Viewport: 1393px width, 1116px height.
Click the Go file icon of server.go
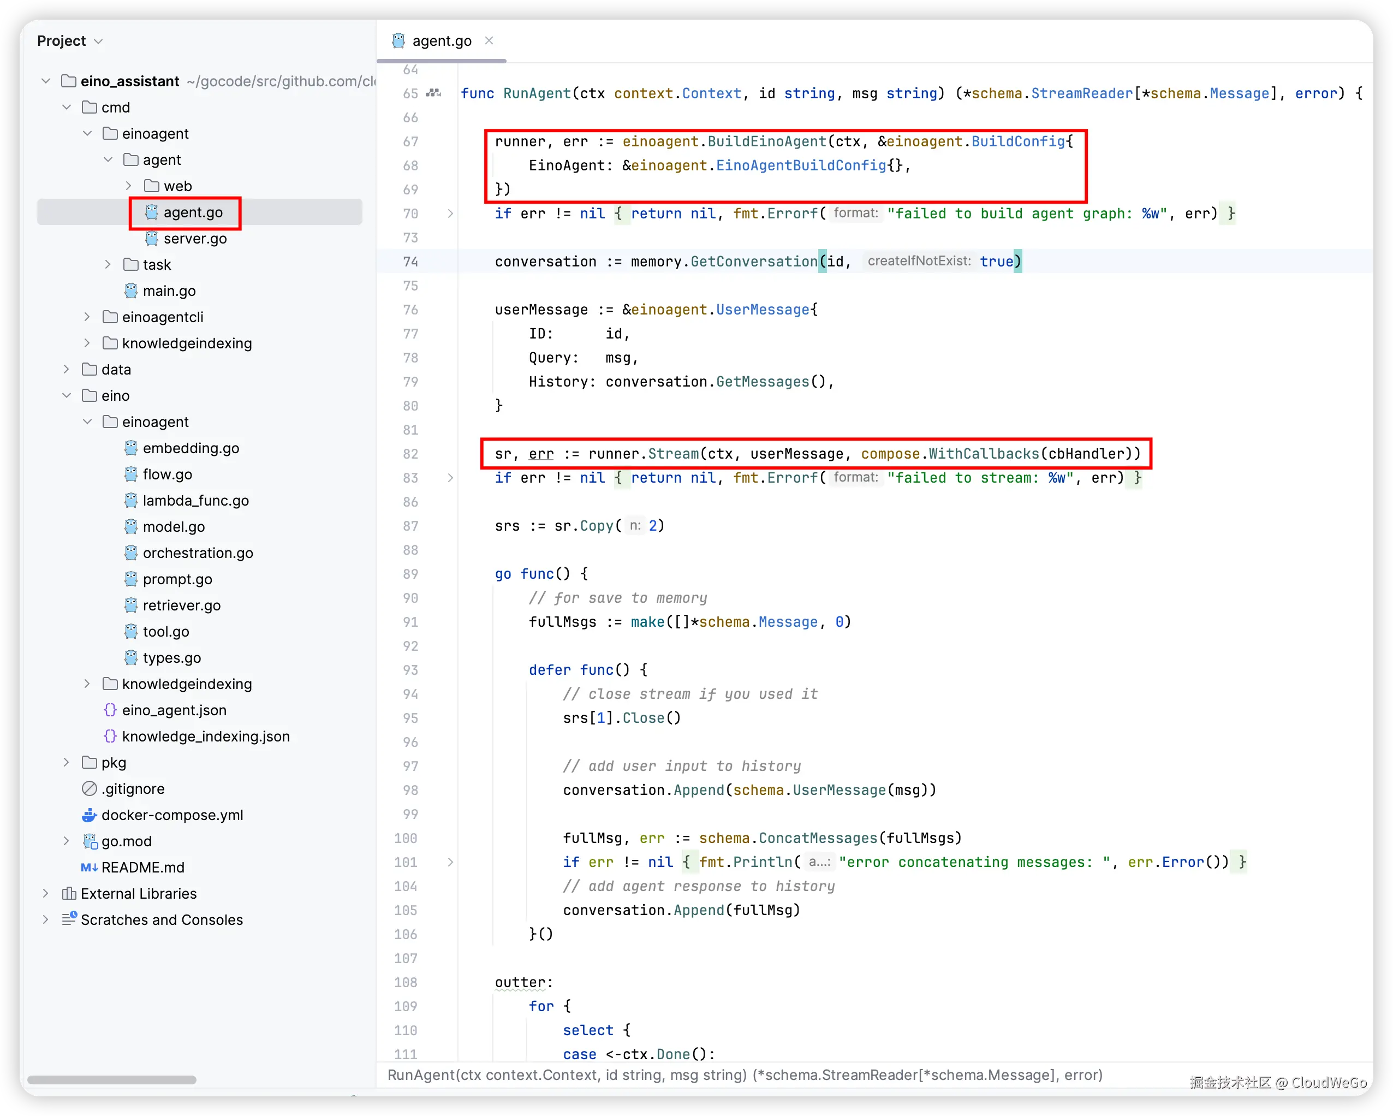(151, 239)
